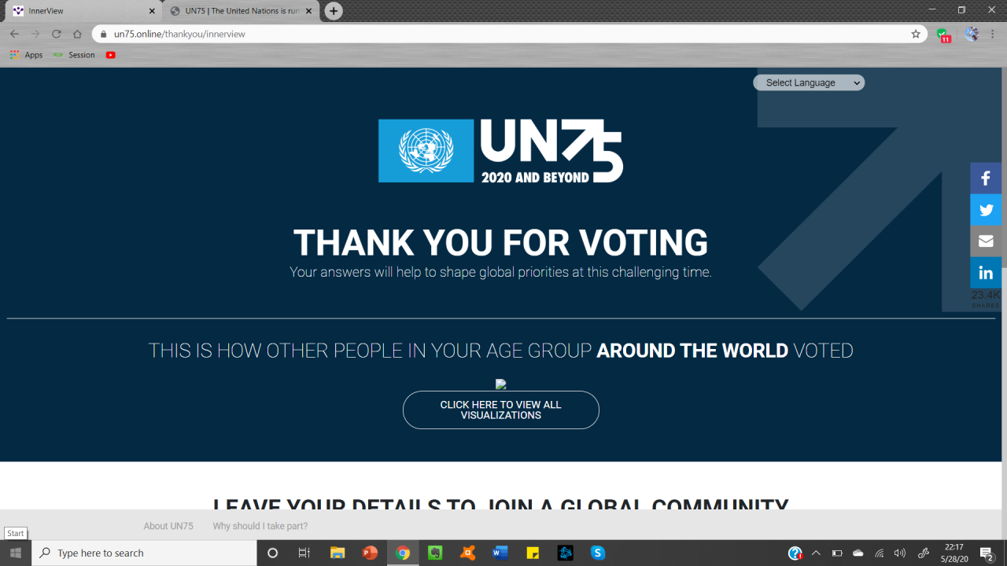Reload the page
Viewport: 1007px width, 566px height.
coord(57,34)
